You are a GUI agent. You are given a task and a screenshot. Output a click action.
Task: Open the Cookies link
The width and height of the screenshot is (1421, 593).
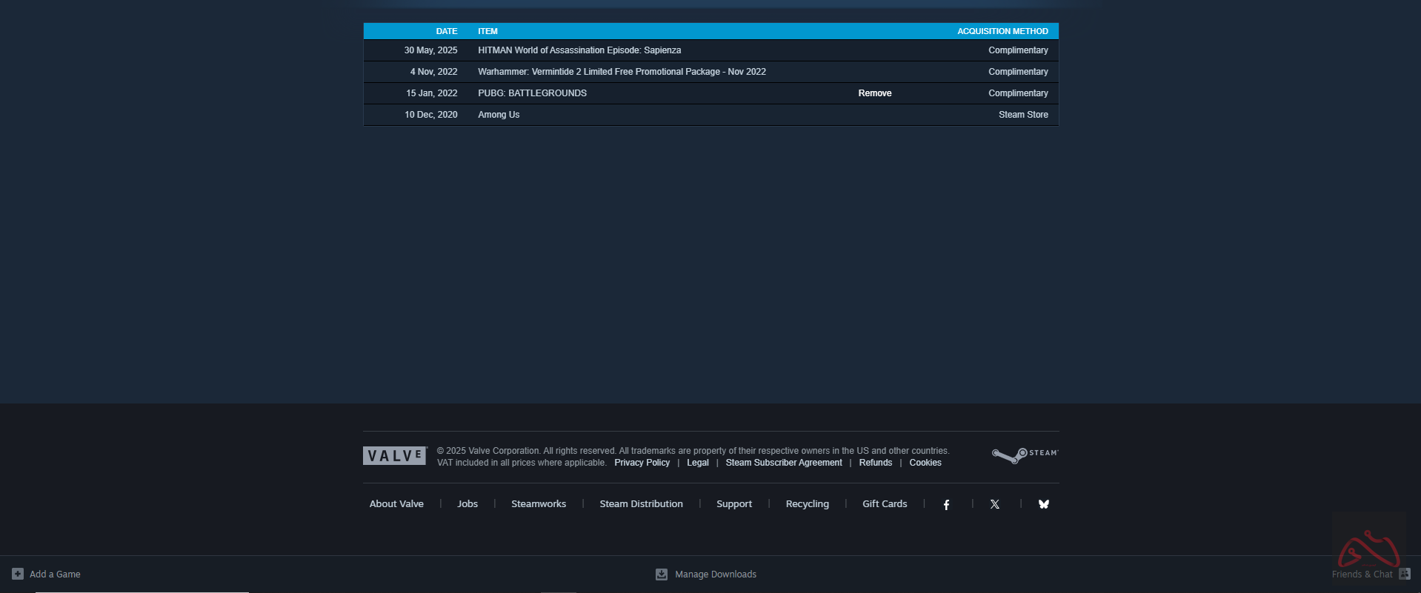click(925, 463)
